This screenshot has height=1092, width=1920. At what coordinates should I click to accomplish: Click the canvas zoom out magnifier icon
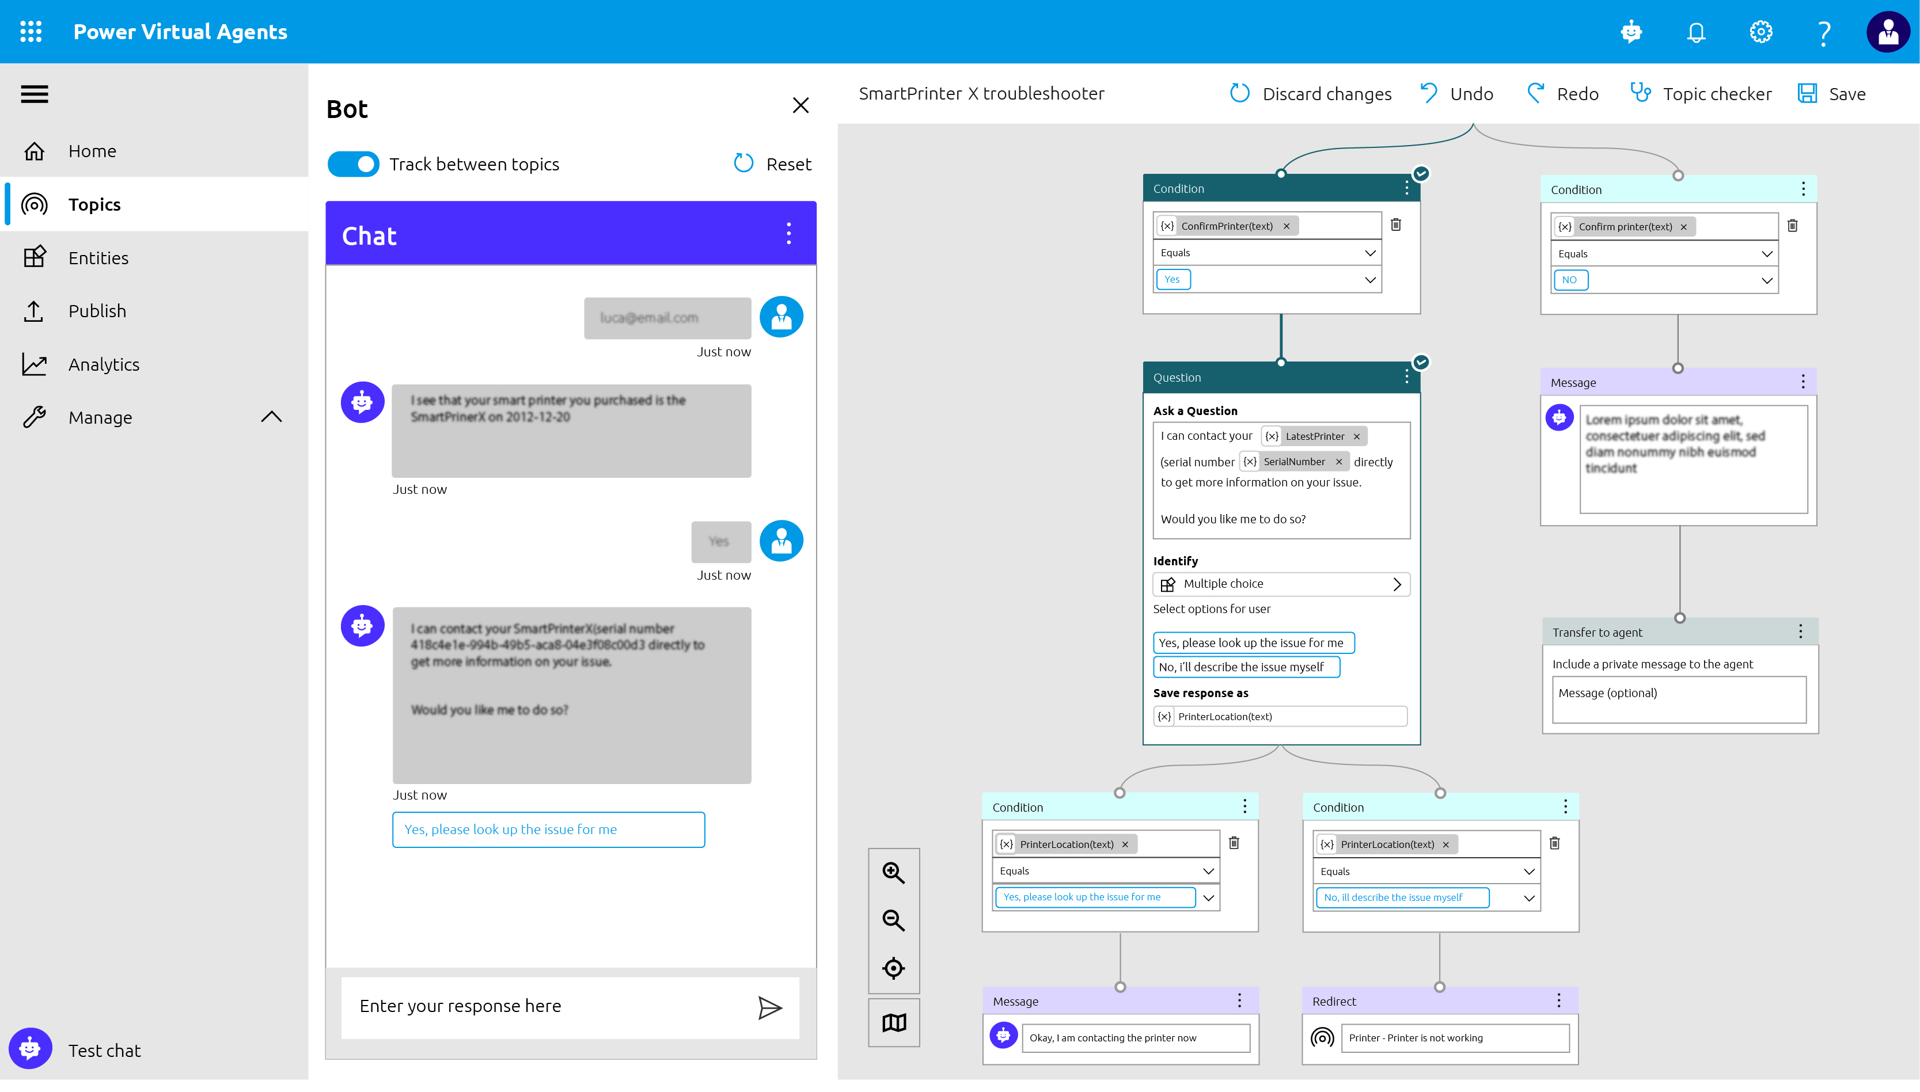click(x=893, y=920)
